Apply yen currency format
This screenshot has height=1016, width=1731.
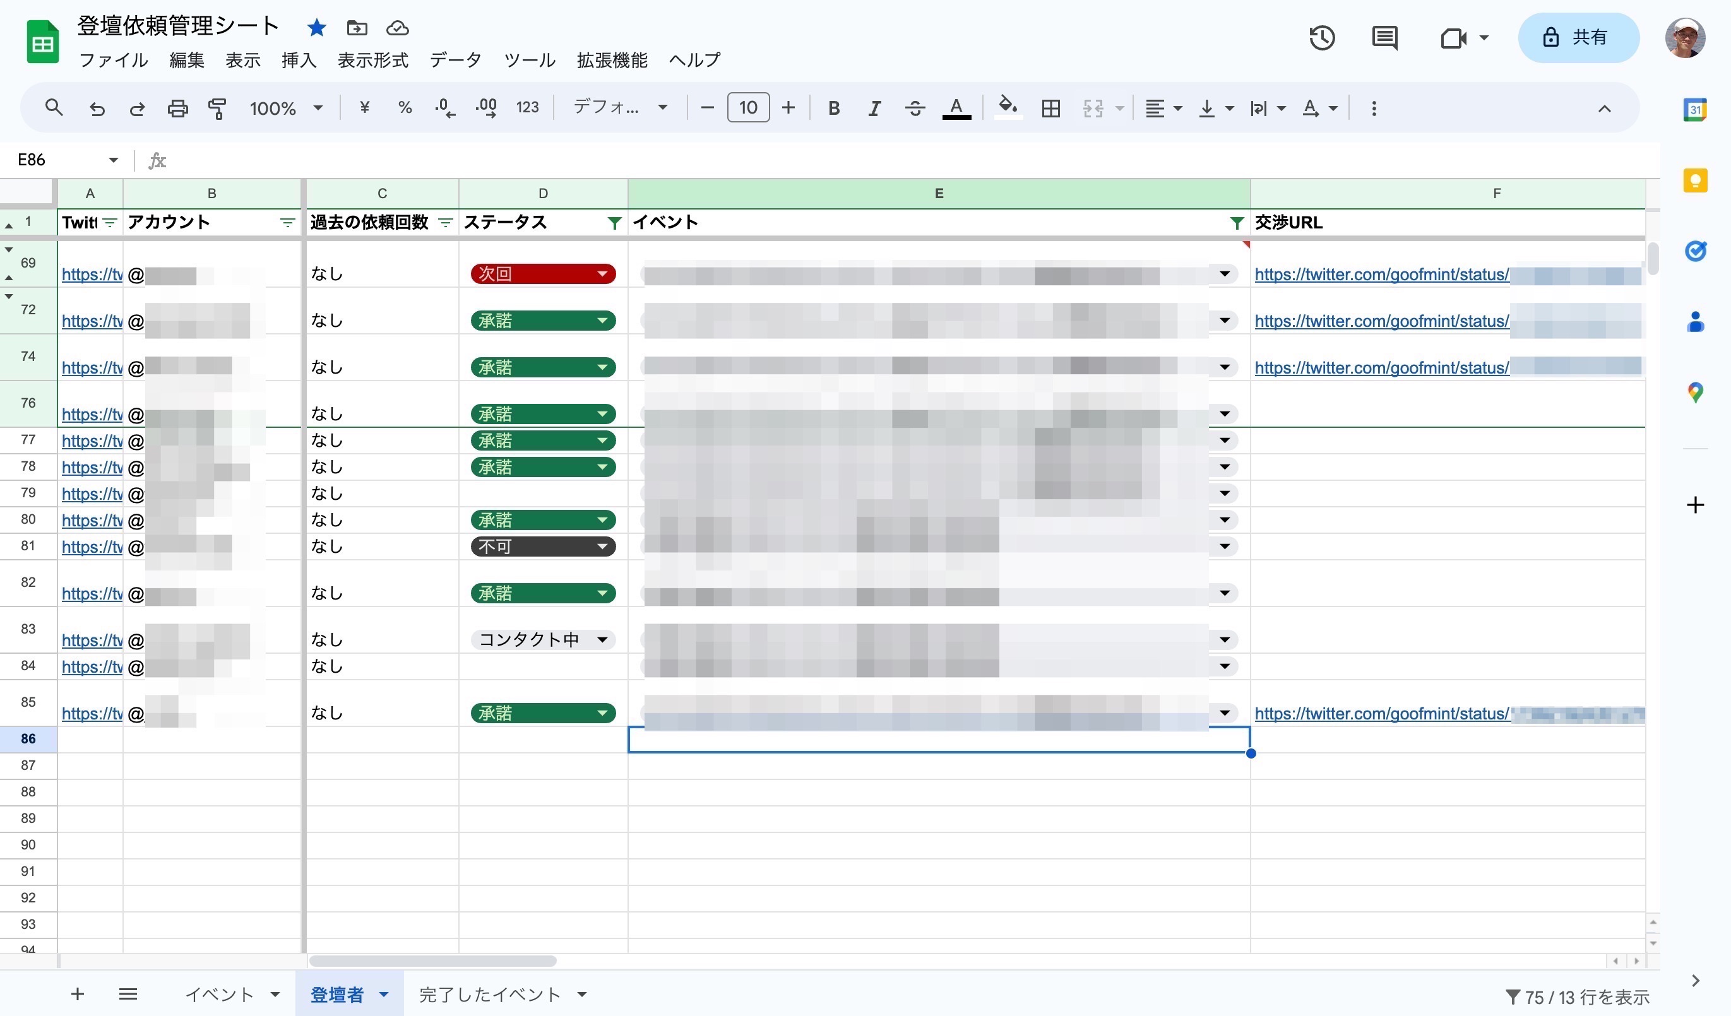point(365,107)
